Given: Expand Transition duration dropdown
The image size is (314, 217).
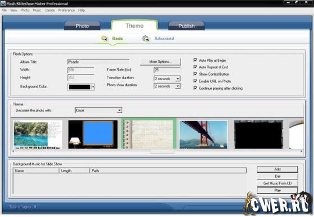Looking at the screenshot, I should tap(178, 79).
